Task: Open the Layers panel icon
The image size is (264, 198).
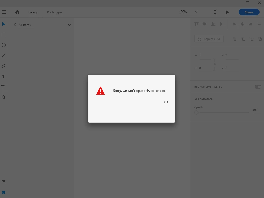Action: (4, 193)
